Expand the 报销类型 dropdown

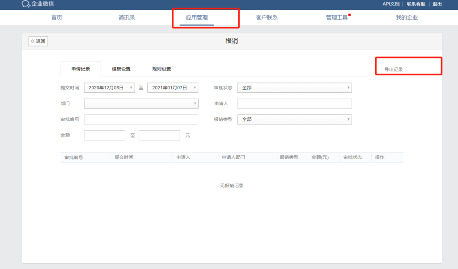[x=294, y=119]
